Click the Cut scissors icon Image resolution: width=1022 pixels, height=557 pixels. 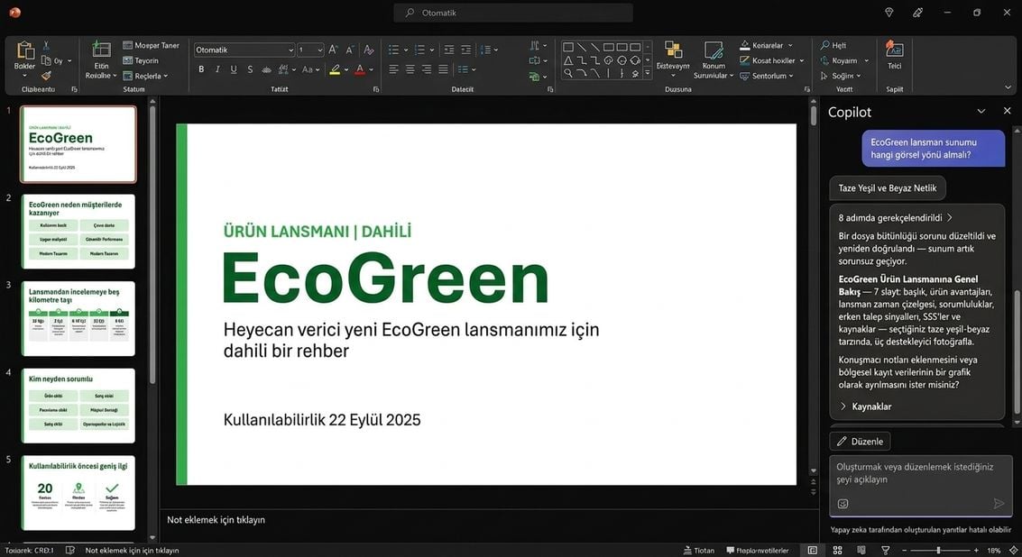pos(46,45)
